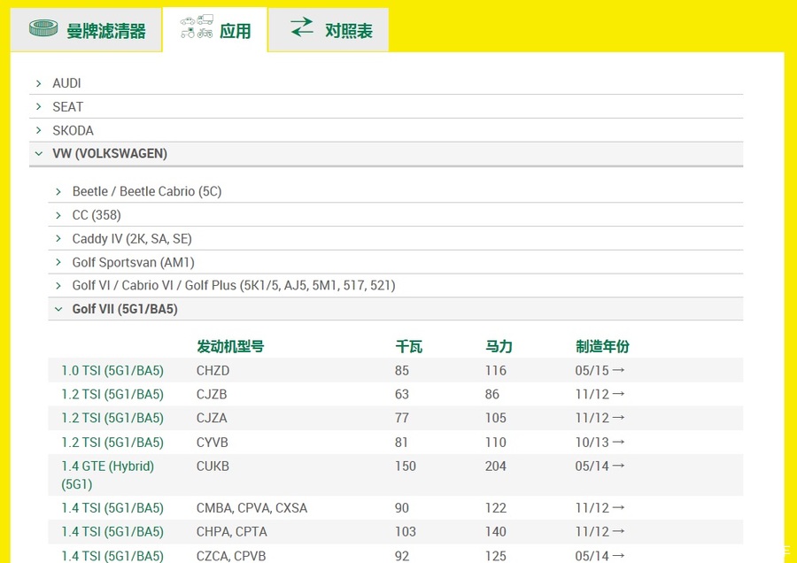This screenshot has width=797, height=563.
Task: Open the 曼牌滤清器 tab
Action: tap(86, 29)
